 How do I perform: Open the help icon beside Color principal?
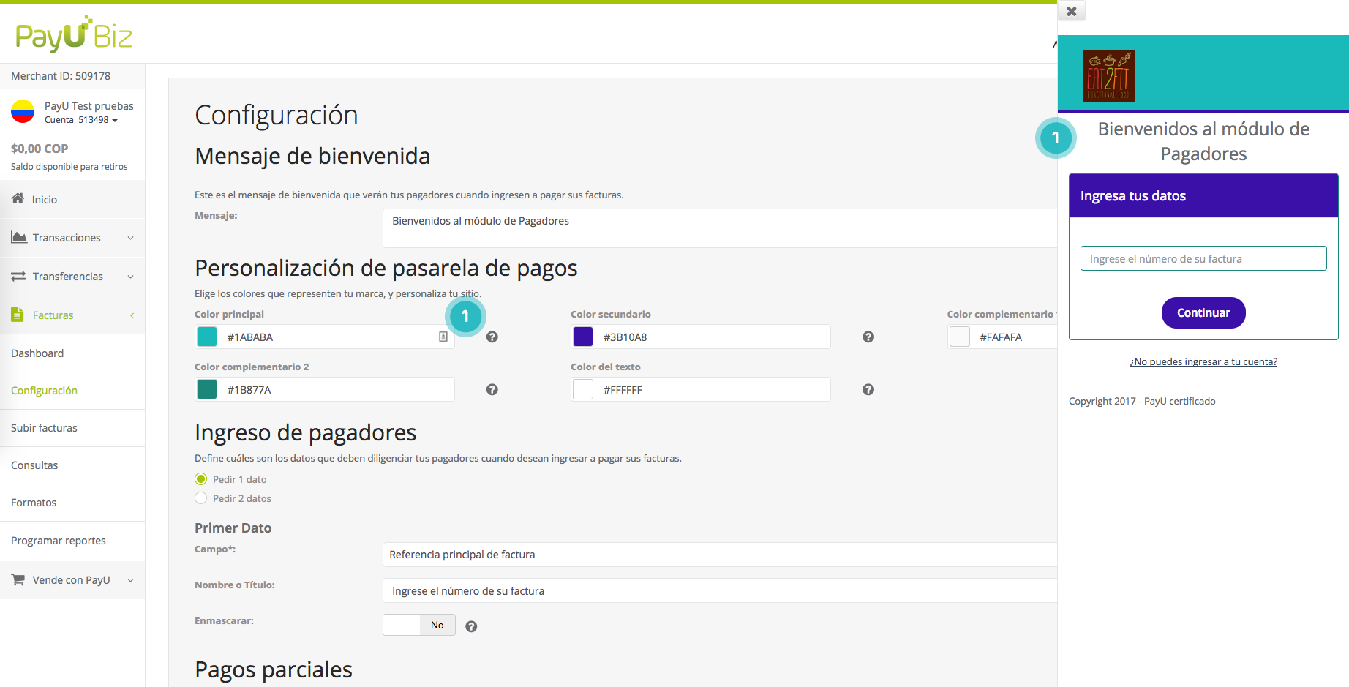pyautogui.click(x=492, y=337)
